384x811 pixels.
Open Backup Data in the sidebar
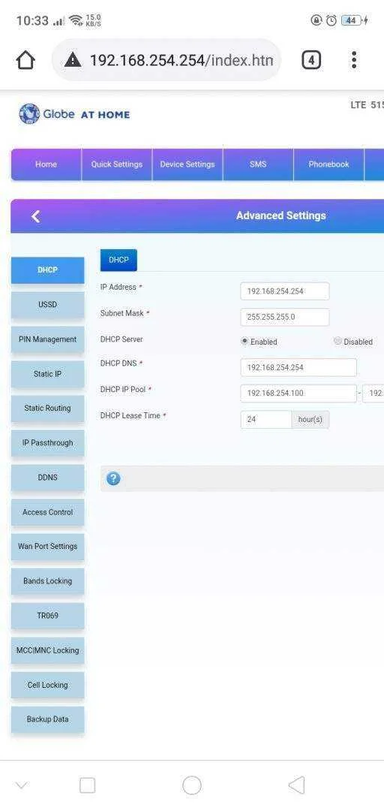(47, 719)
